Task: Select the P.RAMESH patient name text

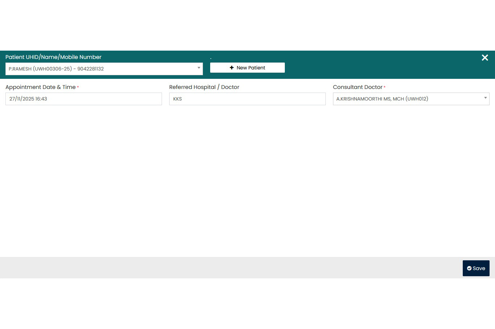Action: (20, 69)
